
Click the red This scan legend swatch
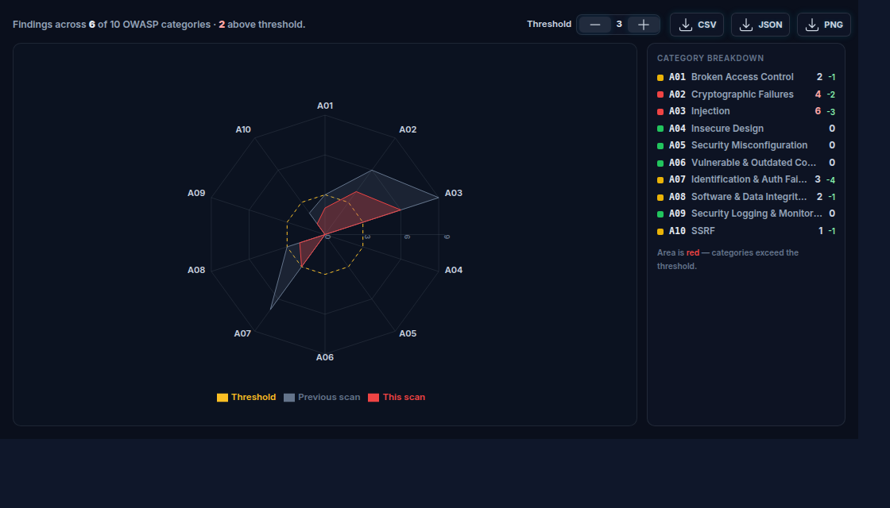point(373,398)
